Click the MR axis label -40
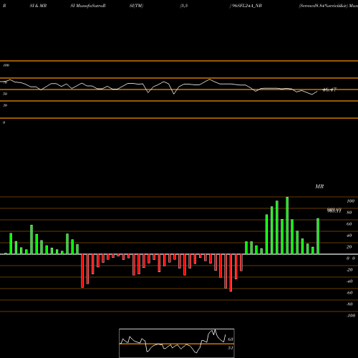This screenshot has height=358, width=358. click(349, 281)
